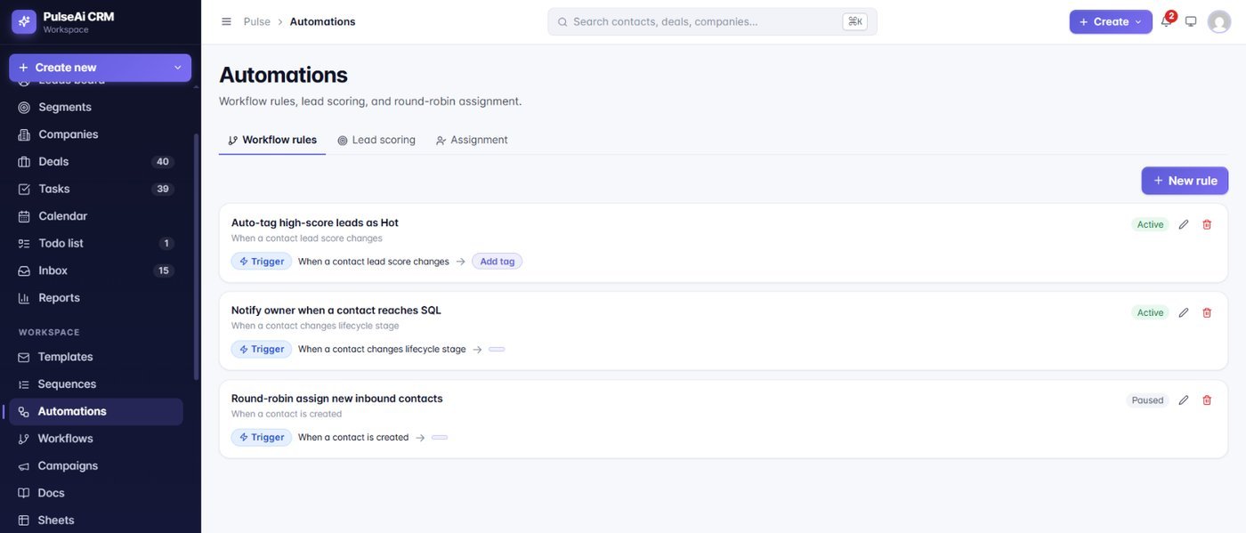
Task: Click Trigger badge on Round-robin rule
Action: point(262,438)
